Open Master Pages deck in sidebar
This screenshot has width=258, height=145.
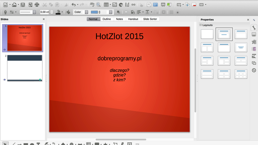[x=254, y=49]
